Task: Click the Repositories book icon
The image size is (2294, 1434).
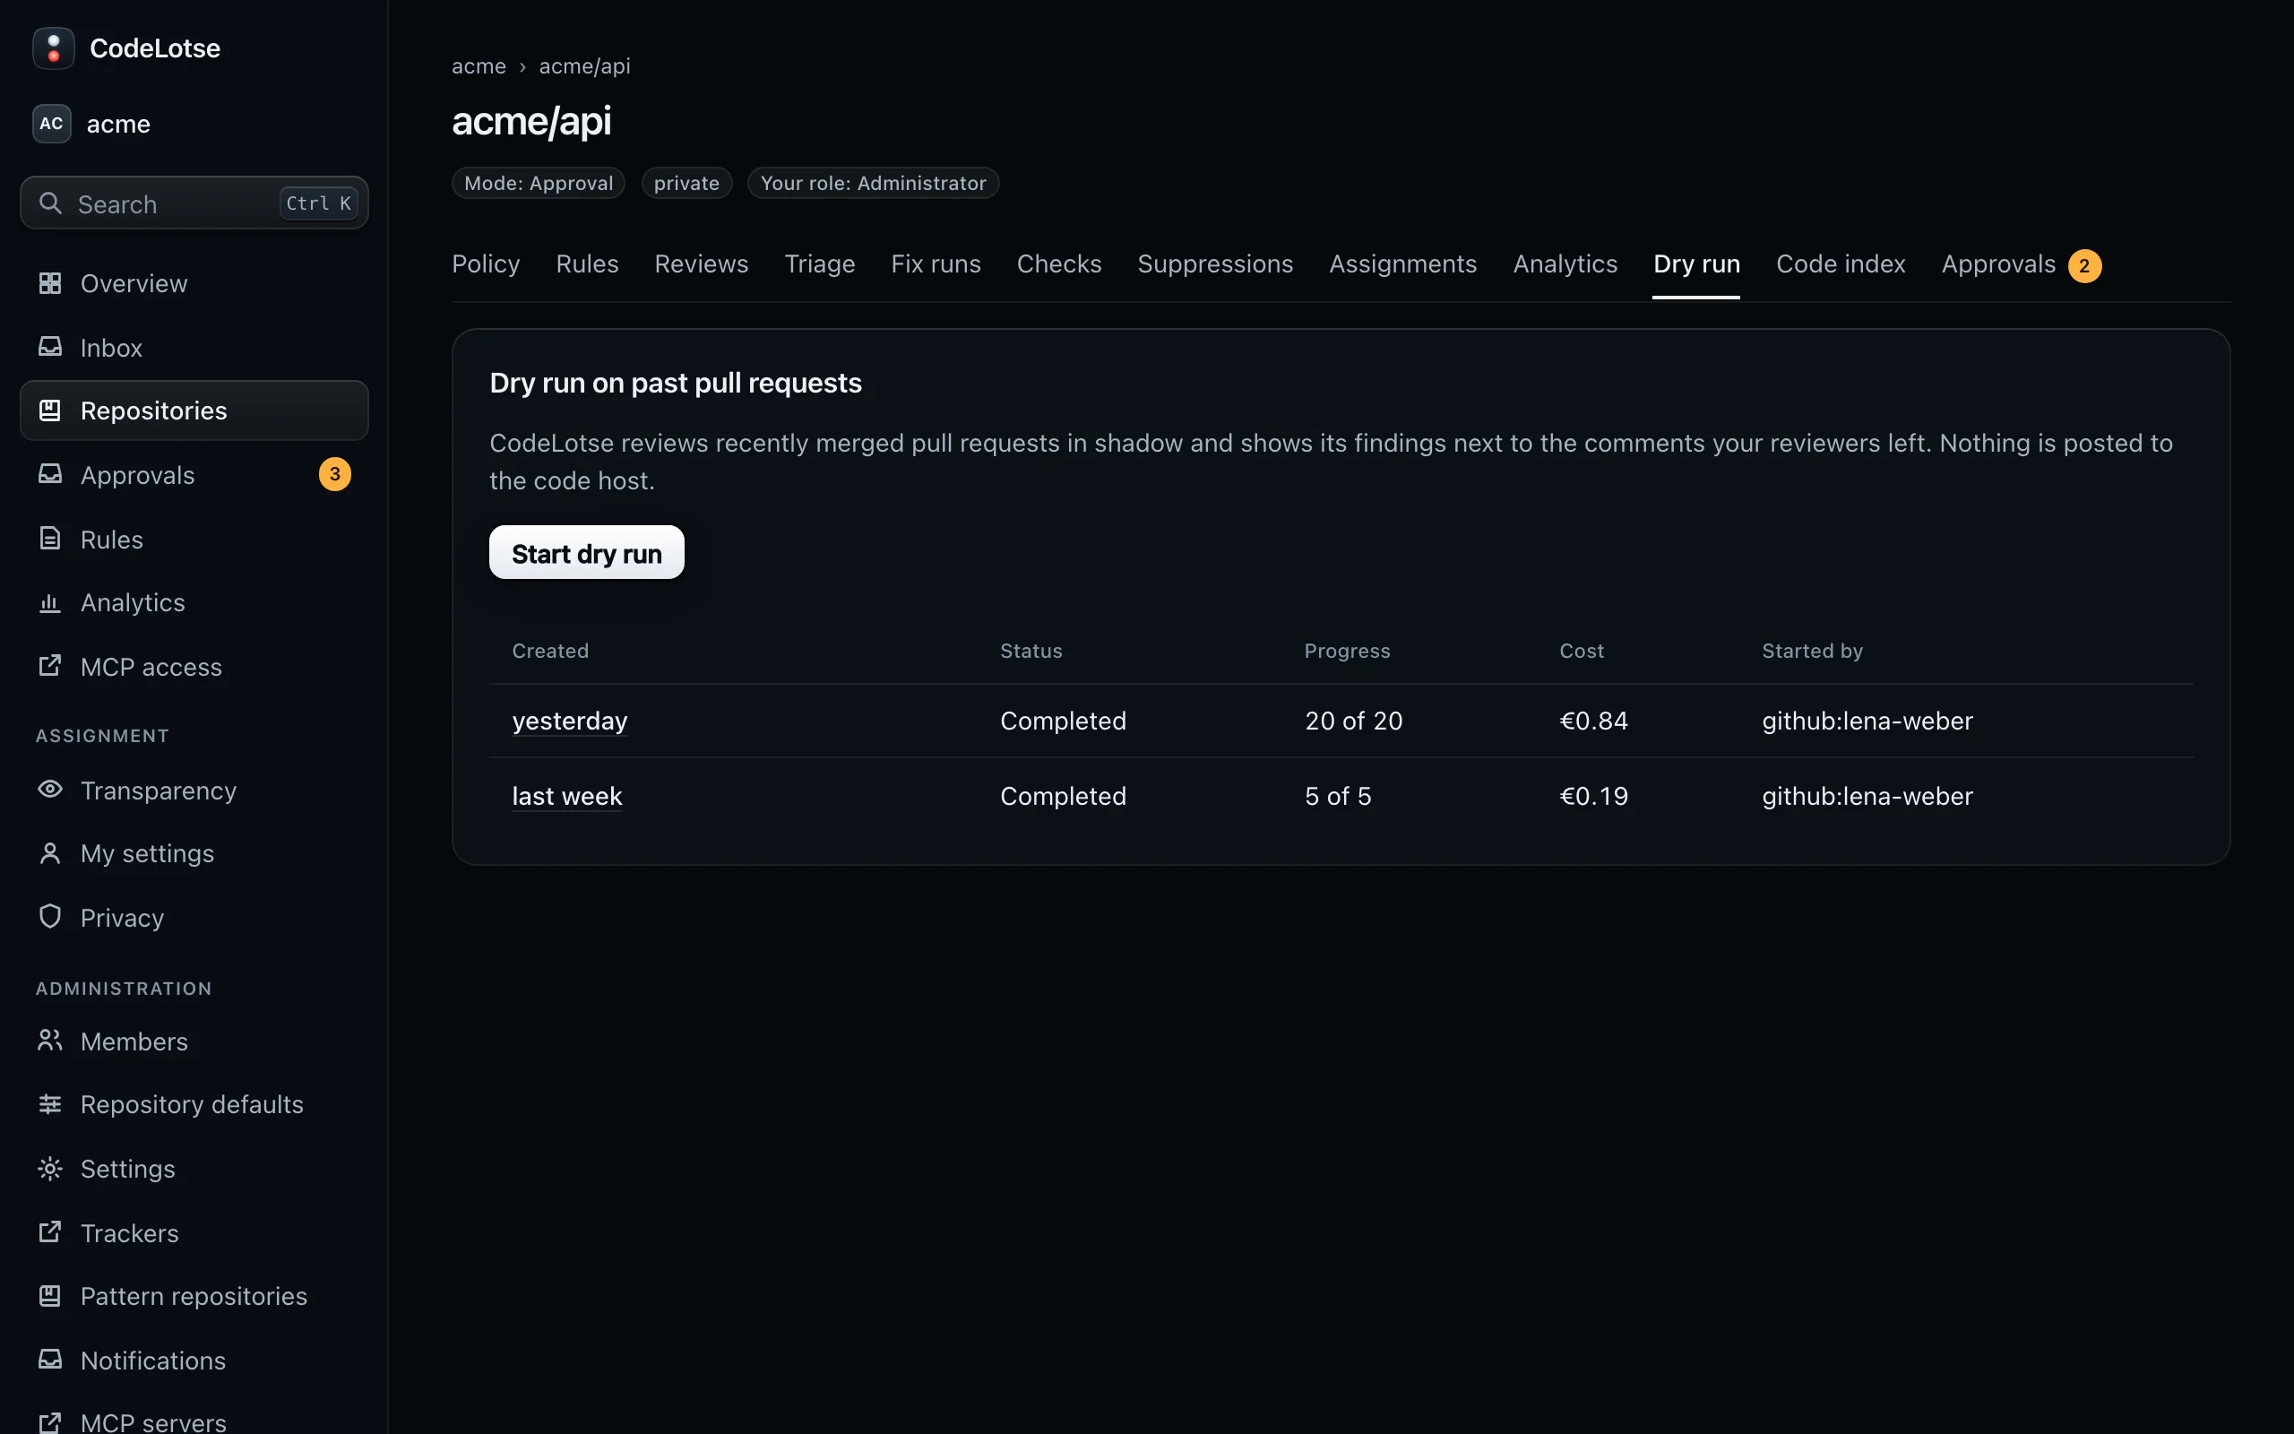Action: (x=50, y=410)
